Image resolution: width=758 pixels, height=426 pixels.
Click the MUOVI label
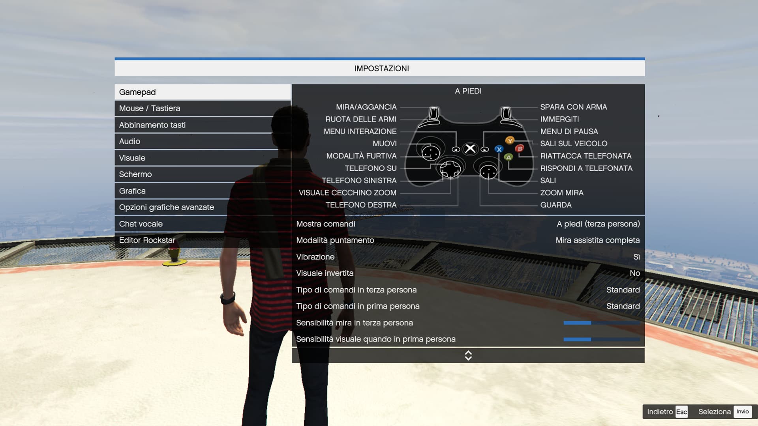point(385,144)
